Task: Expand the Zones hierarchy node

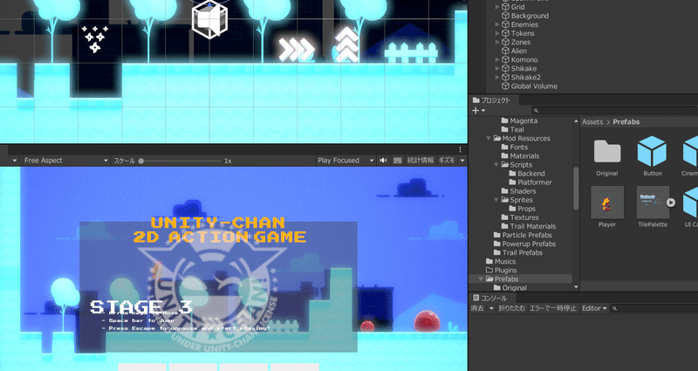Action: [497, 42]
